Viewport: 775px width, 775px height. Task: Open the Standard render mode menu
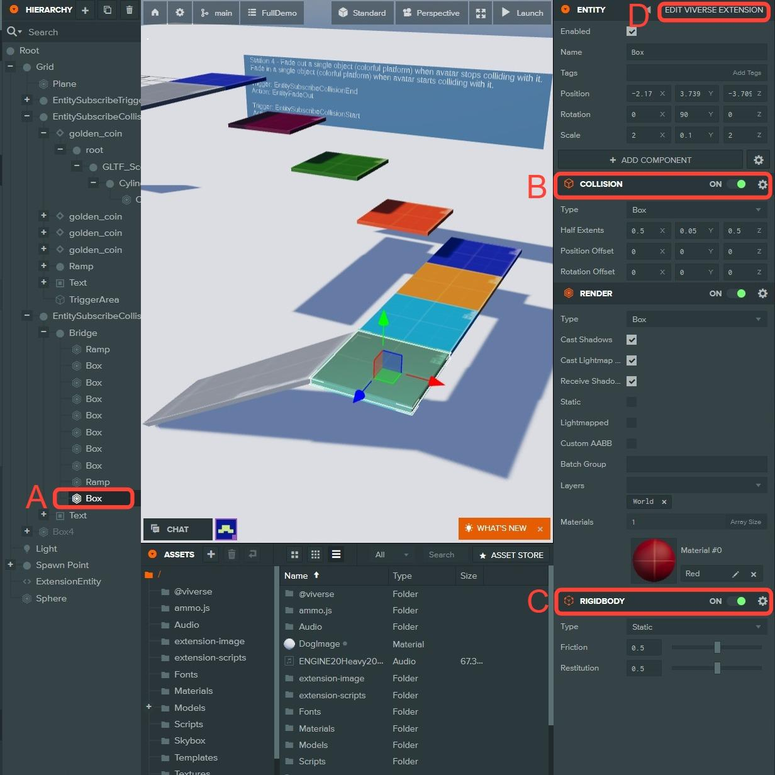tap(362, 13)
